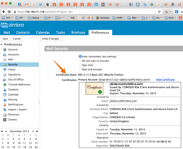
Task: Collapse the Preferences tree triangle
Action: [2, 44]
